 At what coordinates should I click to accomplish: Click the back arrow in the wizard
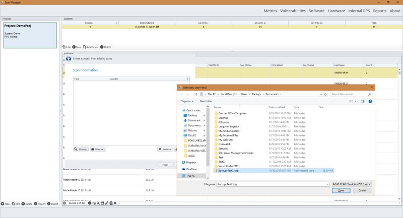click(69, 59)
